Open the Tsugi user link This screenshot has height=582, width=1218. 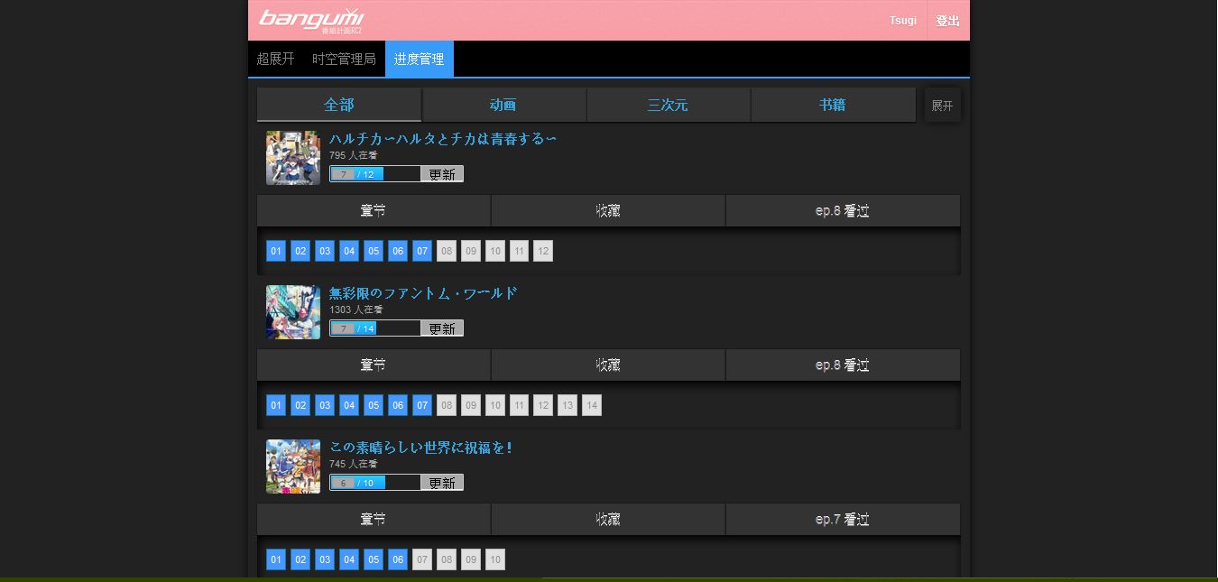pyautogui.click(x=903, y=20)
